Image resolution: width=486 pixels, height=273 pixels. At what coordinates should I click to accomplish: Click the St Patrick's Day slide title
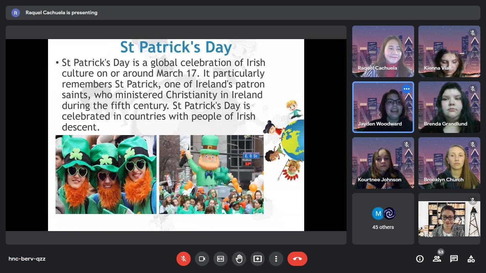(x=176, y=47)
